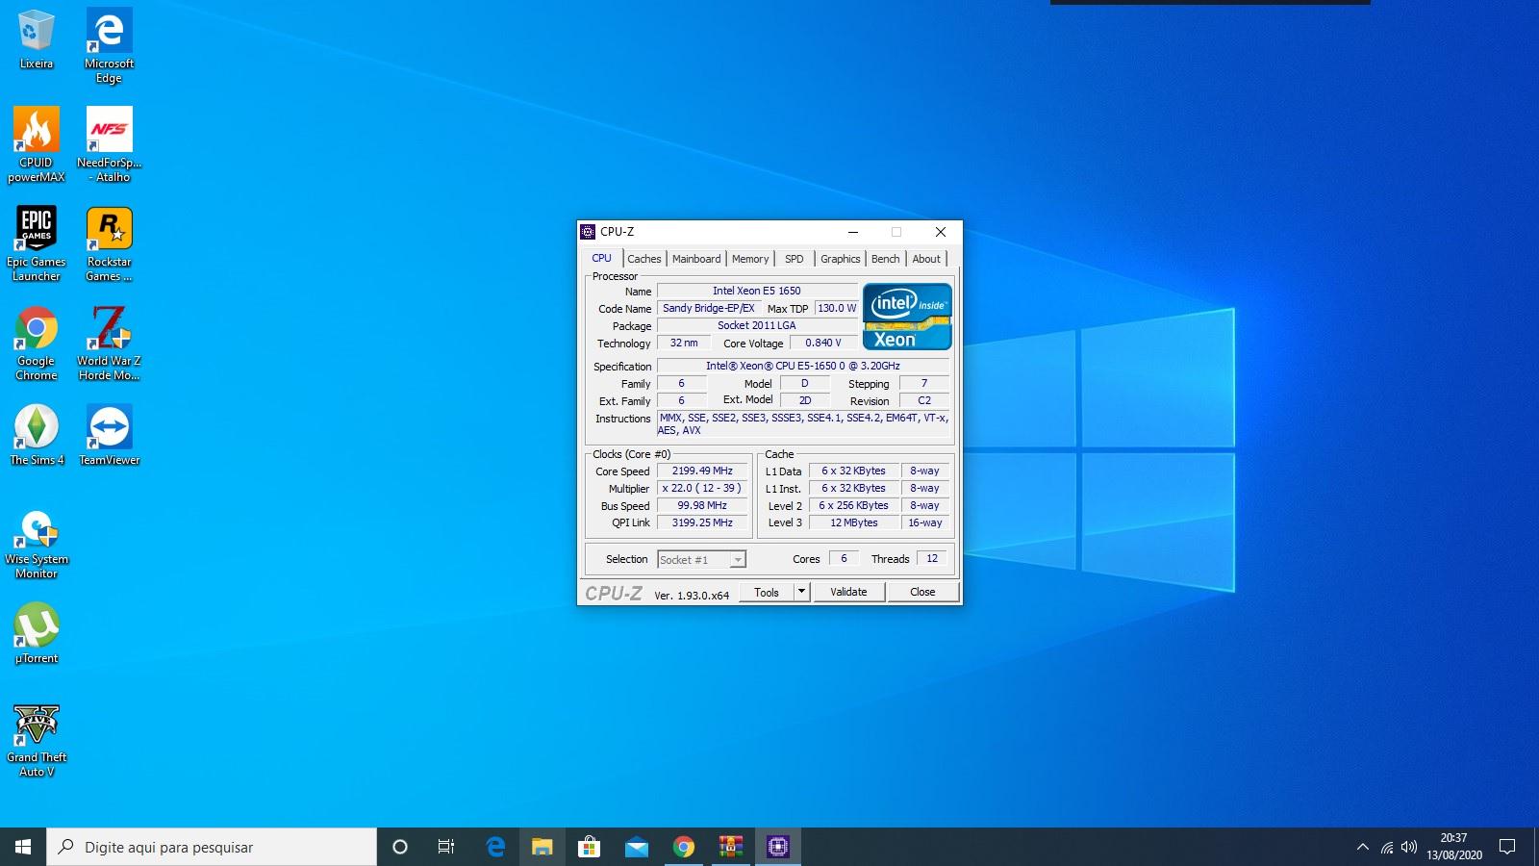The width and height of the screenshot is (1539, 866).
Task: Click the Intel Xeon logo in CPU-Z
Action: point(907,316)
